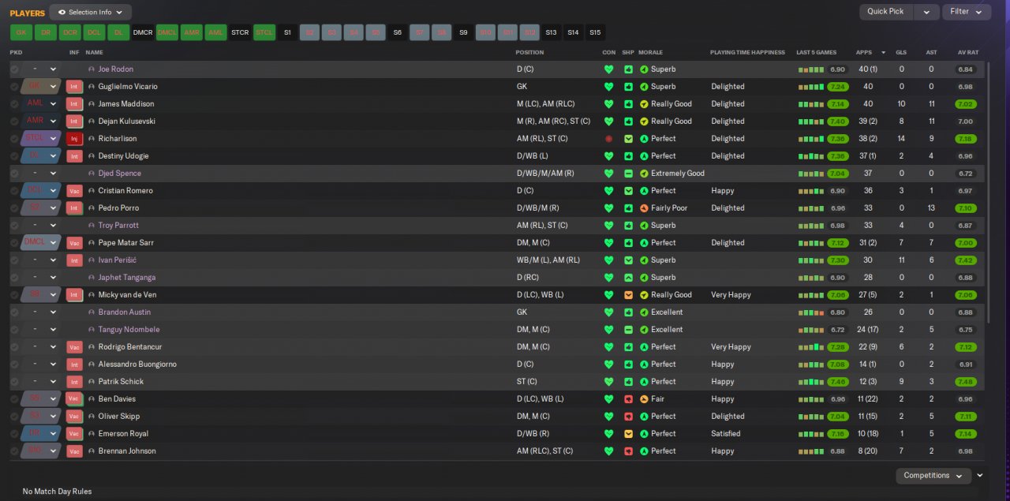The width and height of the screenshot is (1010, 501).
Task: Open Alessandro Buongiorno's position selection dropdown
Action: (x=41, y=365)
